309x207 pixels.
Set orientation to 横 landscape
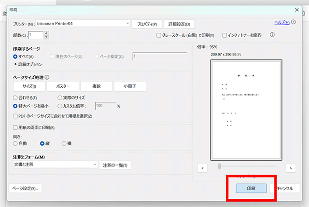click(x=64, y=143)
